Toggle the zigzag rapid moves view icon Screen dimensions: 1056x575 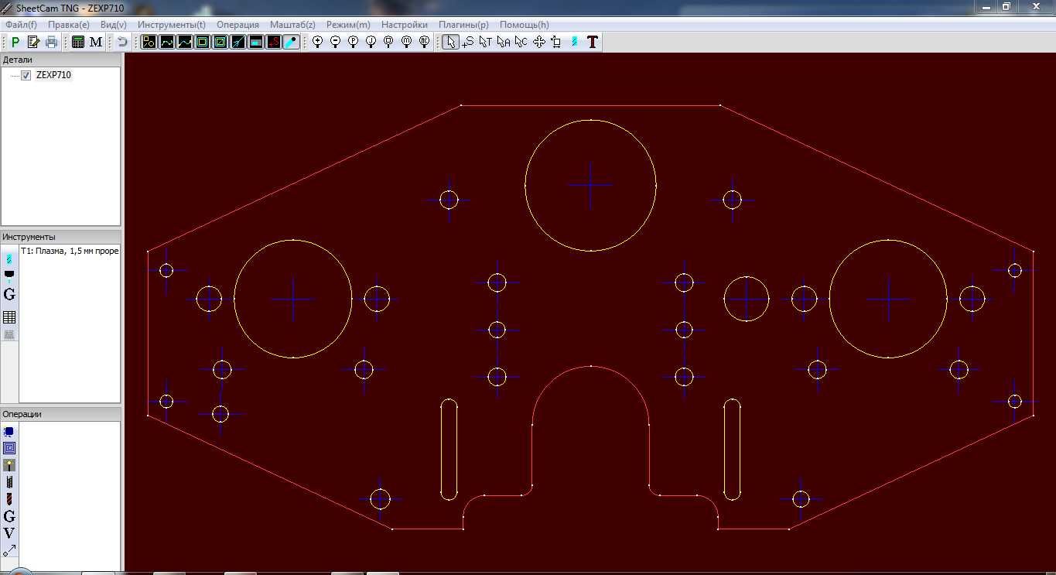click(x=185, y=42)
